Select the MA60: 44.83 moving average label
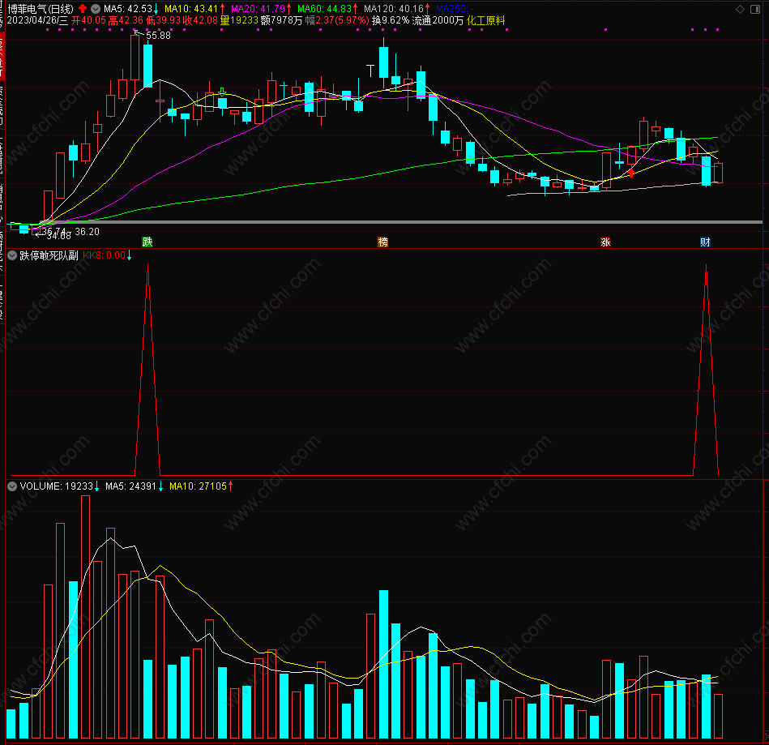 point(325,9)
